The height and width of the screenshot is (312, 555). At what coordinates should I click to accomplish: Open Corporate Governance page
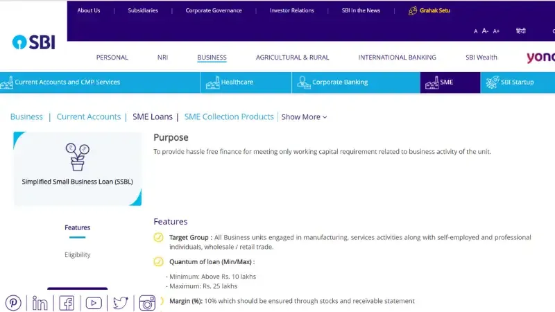pos(214,10)
